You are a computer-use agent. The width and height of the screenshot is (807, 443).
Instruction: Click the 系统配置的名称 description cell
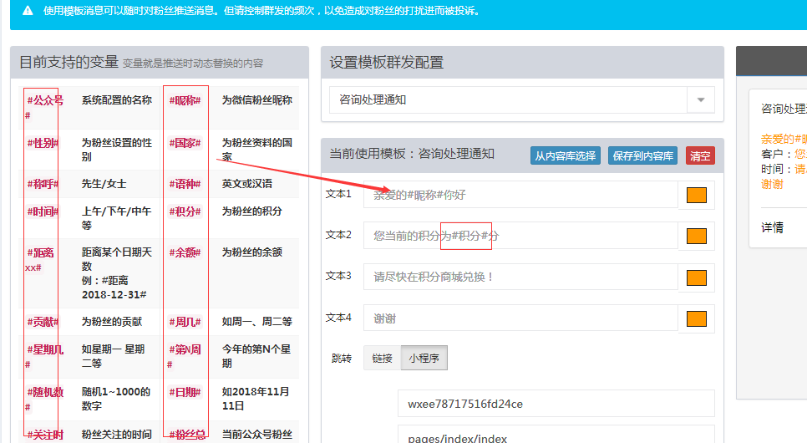[117, 100]
